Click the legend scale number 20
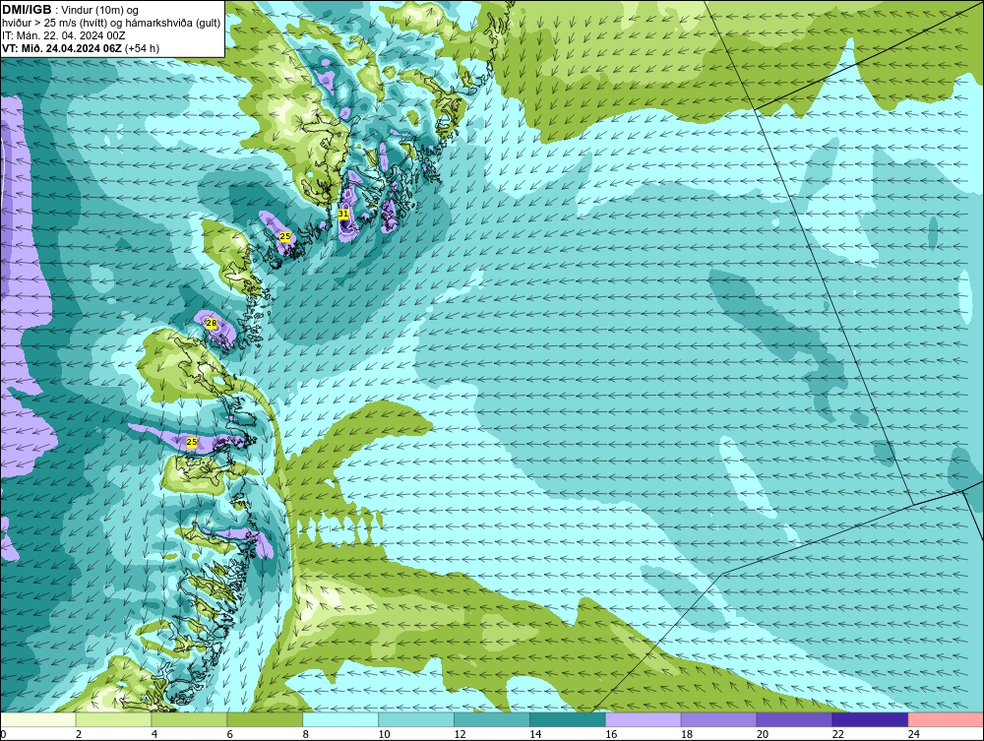Viewport: 984px width, 741px height. (763, 734)
